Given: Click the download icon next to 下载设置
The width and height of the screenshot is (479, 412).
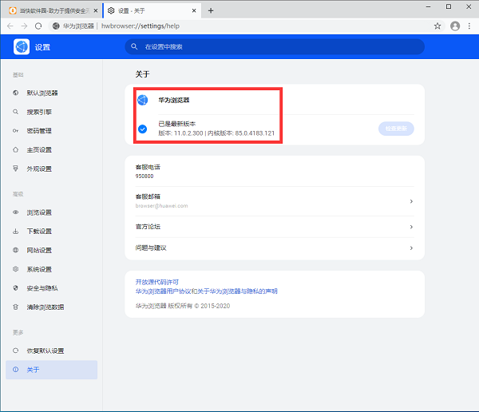Looking at the screenshot, I should click(x=16, y=231).
